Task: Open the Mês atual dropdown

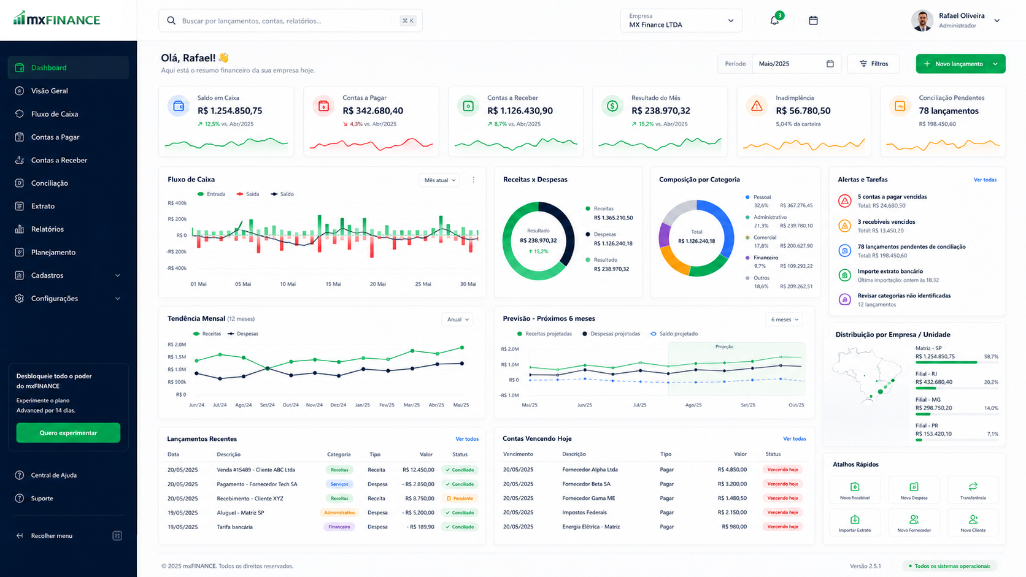Action: coord(439,180)
